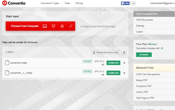Image resolution: width=175 pixels, height=110 pixels.
Task: Open the Merge PDF tool
Action: coord(154,80)
